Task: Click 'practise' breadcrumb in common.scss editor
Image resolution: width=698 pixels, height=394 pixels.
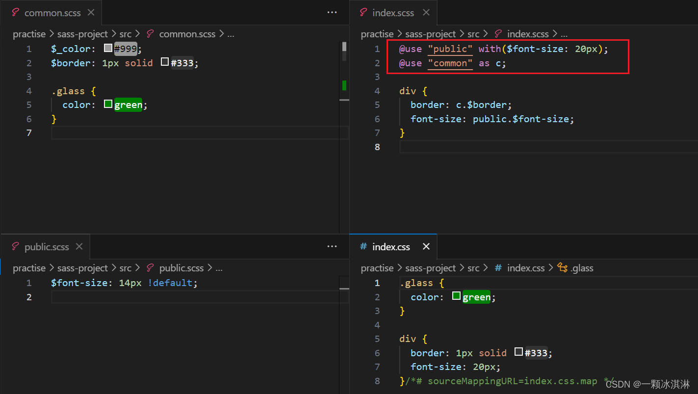Action: coord(29,34)
